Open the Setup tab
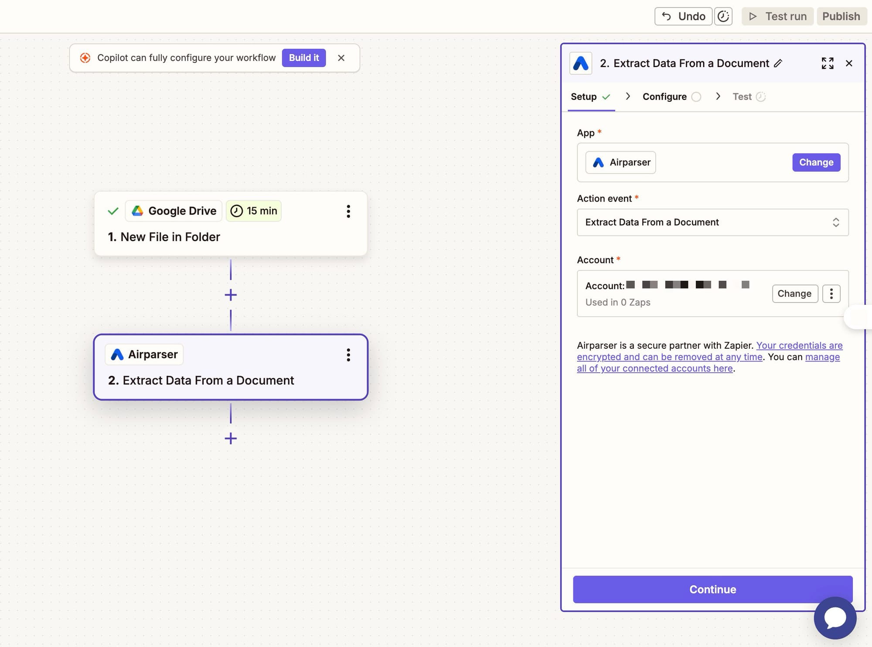Screen dimensions: 872x647 (x=584, y=97)
